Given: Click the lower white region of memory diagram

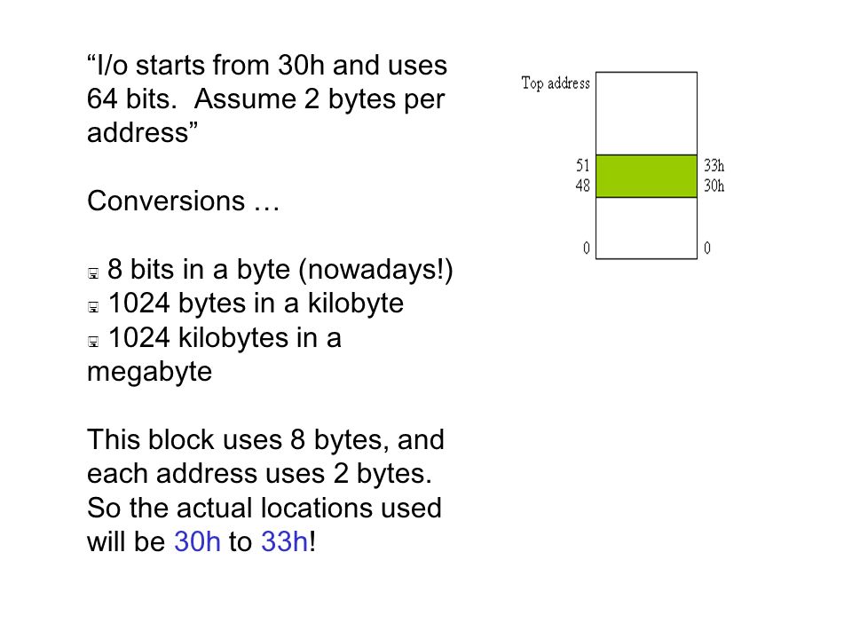Looking at the screenshot, I should coord(646,228).
